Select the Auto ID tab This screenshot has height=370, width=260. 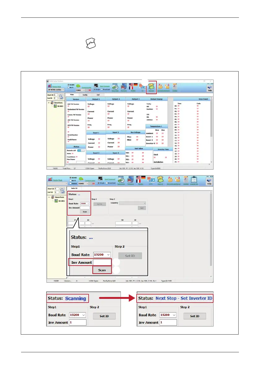(x=74, y=188)
